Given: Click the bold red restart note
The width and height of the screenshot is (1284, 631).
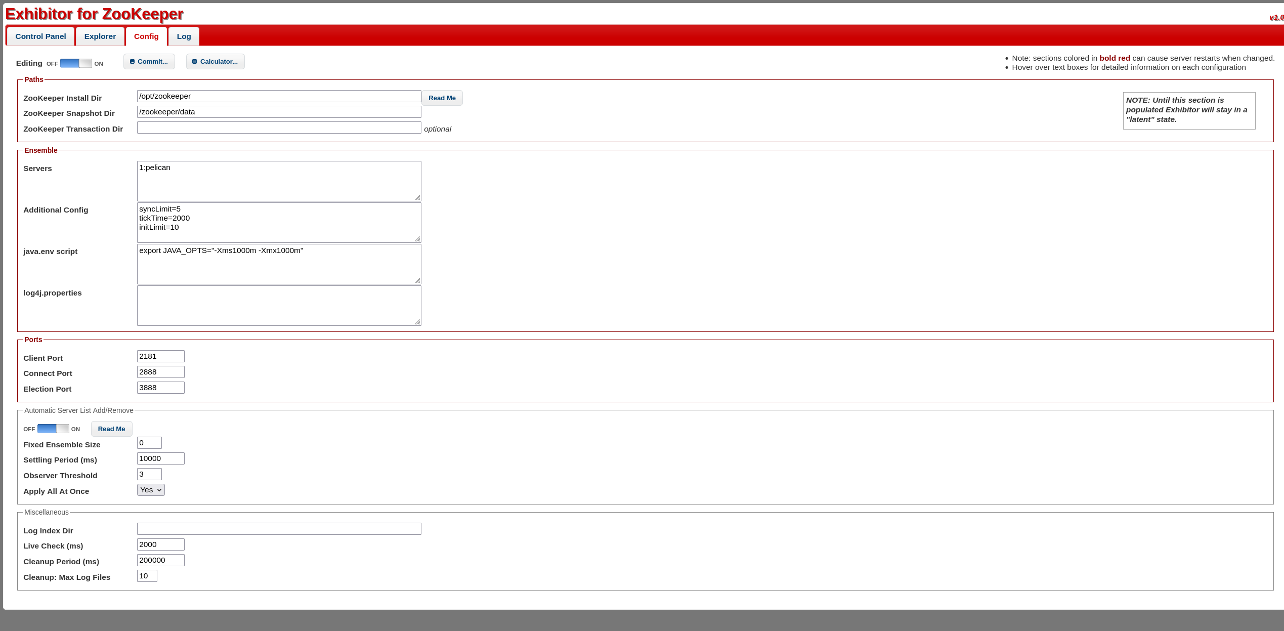Looking at the screenshot, I should (1143, 58).
